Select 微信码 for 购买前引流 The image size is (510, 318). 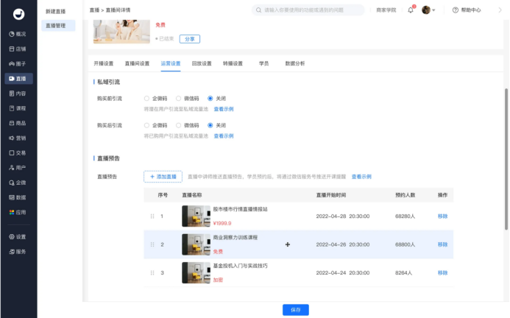pyautogui.click(x=179, y=99)
